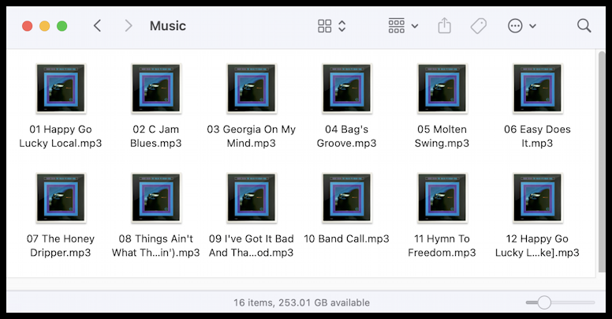Click filename 05 Molten Swing.mp3
612x319 pixels.
pyautogui.click(x=442, y=136)
